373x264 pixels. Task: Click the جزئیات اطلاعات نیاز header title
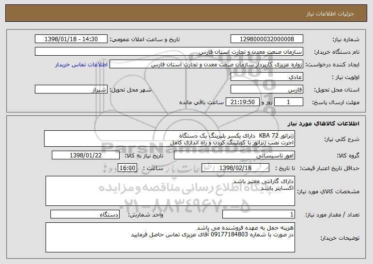pos(330,14)
